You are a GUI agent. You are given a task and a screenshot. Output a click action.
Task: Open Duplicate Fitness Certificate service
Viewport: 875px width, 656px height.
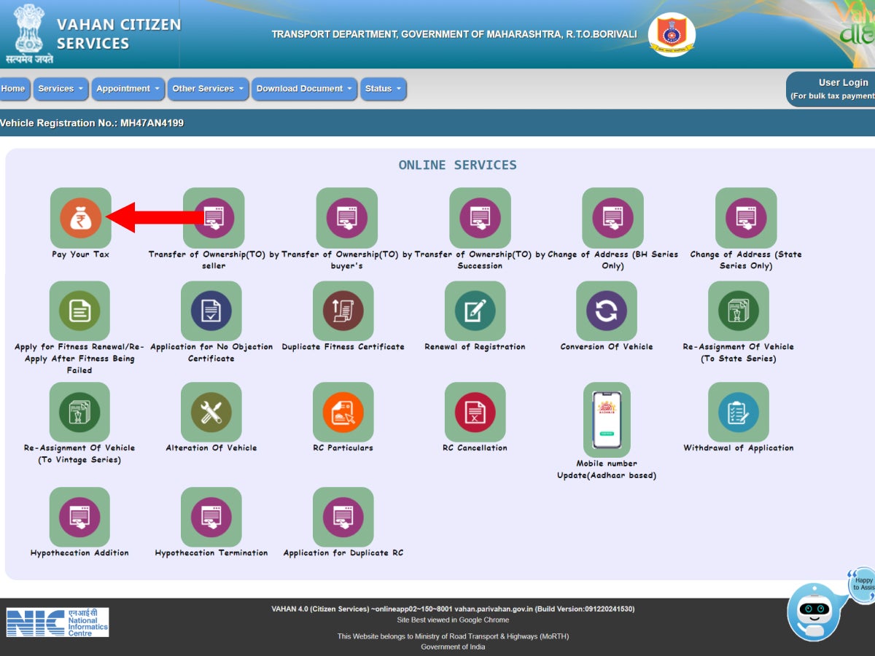tap(343, 312)
